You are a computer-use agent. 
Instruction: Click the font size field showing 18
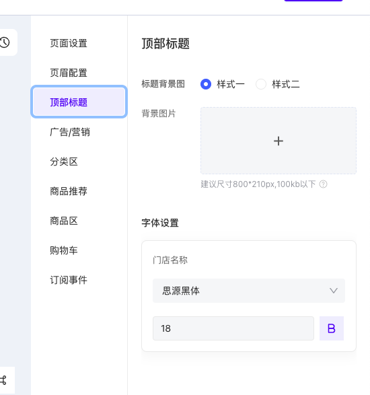(x=233, y=328)
